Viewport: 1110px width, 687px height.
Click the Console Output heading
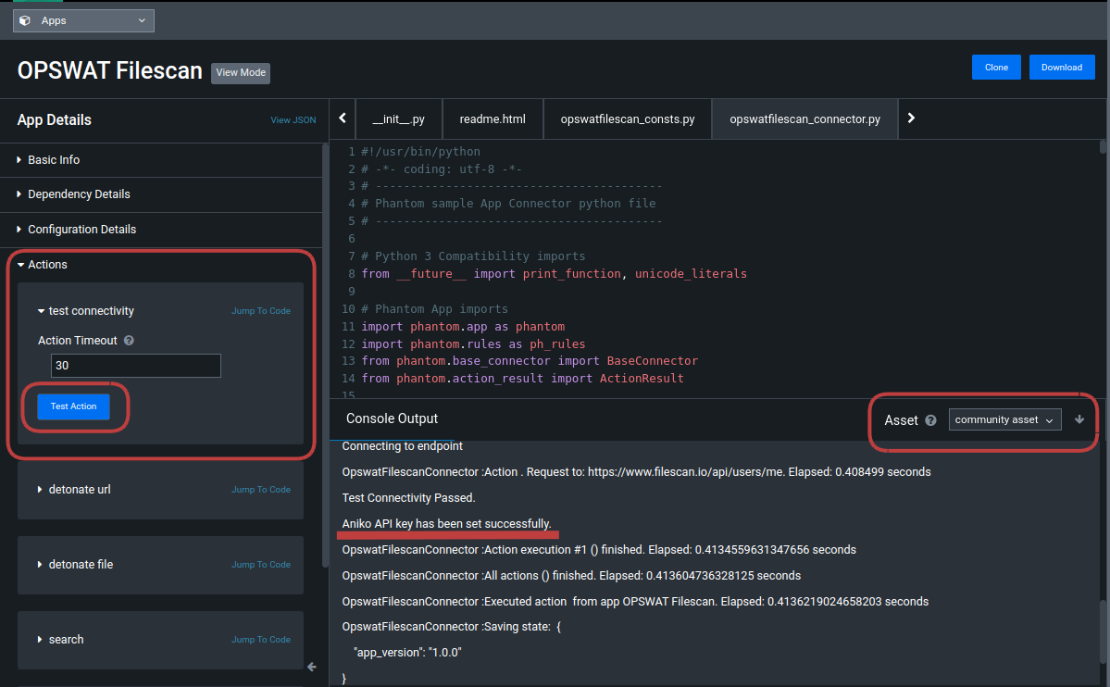393,418
